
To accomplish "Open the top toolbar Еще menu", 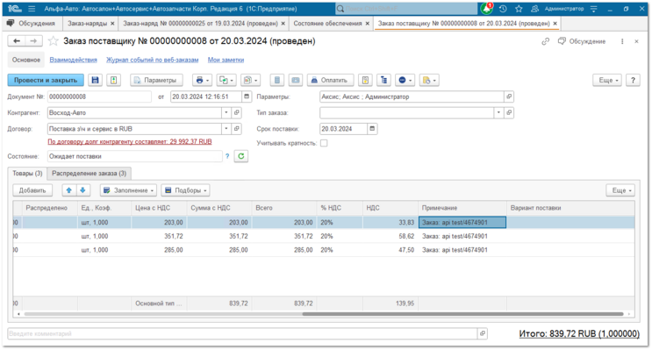I will (607, 80).
